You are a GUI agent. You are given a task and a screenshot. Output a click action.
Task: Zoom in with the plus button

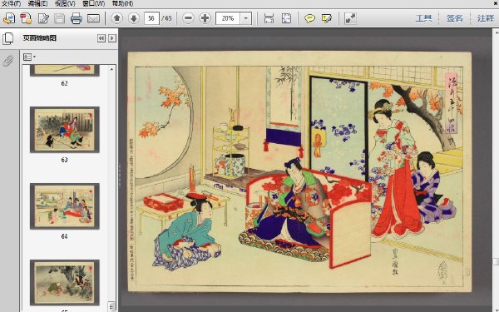click(205, 18)
